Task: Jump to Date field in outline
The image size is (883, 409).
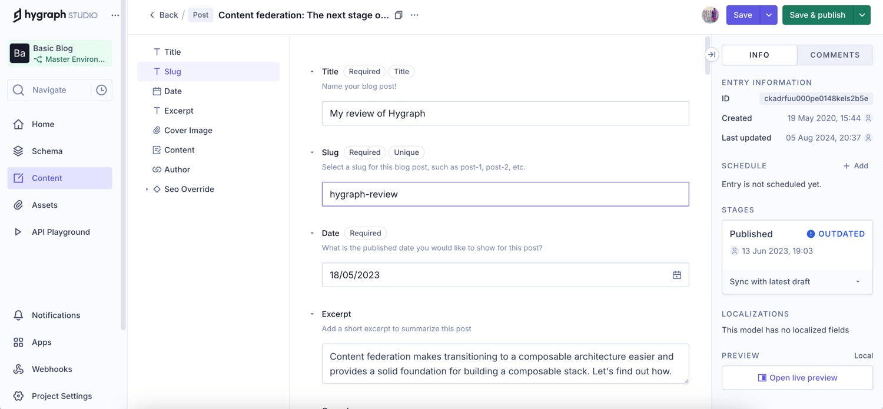Action: click(208, 91)
